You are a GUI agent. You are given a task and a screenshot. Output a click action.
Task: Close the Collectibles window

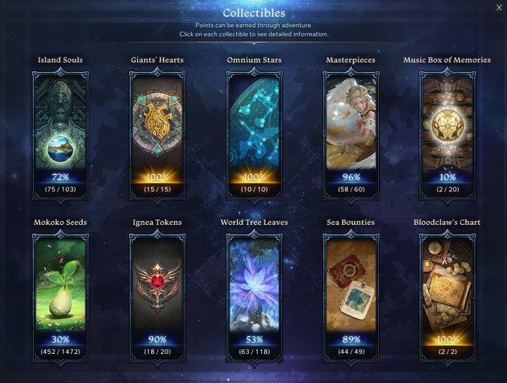499,7
